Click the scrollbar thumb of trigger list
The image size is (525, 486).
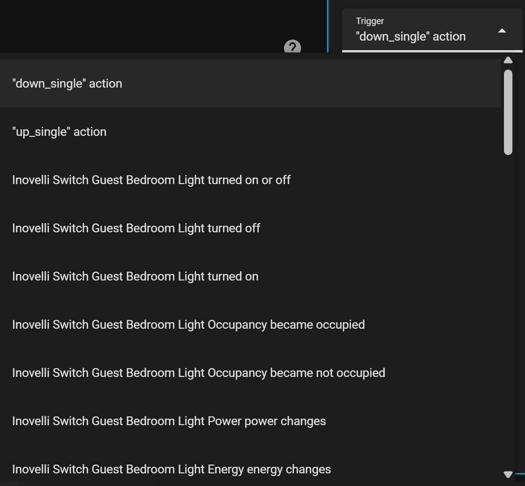click(x=508, y=112)
